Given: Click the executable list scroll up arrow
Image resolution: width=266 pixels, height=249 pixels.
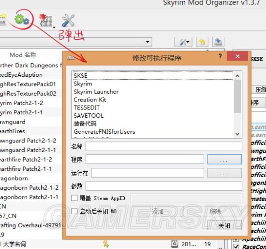Looking at the screenshot, I should [x=237, y=76].
